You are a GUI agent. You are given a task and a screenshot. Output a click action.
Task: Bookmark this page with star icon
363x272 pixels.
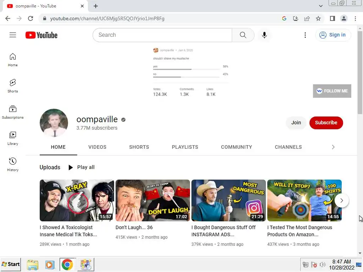pos(318,18)
